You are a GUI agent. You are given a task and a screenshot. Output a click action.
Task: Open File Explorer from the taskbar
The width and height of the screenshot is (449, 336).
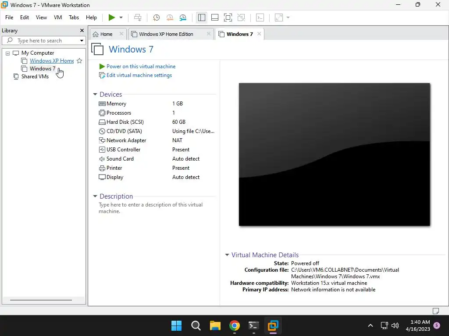pos(215,325)
